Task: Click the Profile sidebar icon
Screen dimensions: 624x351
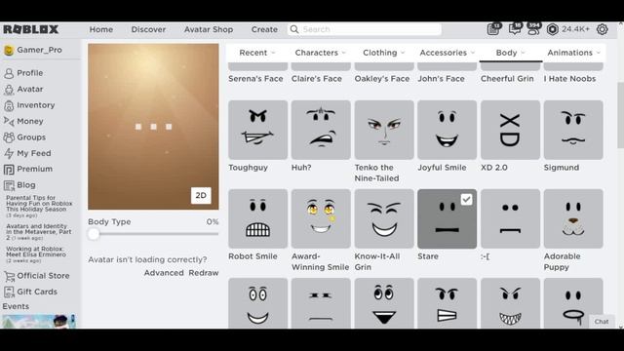Action: pyautogui.click(x=9, y=73)
